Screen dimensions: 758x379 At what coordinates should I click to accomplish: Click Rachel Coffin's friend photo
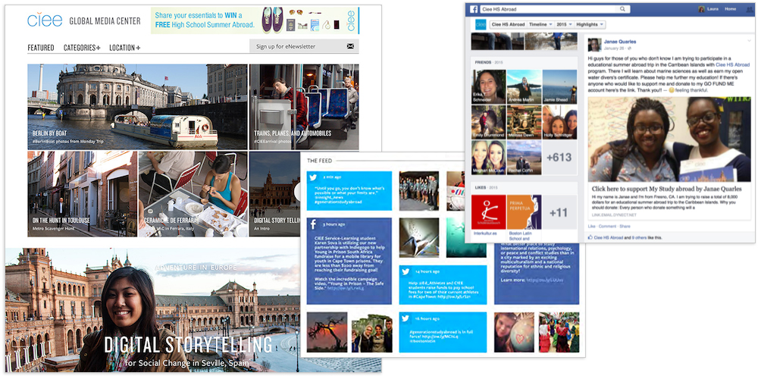click(x=524, y=158)
